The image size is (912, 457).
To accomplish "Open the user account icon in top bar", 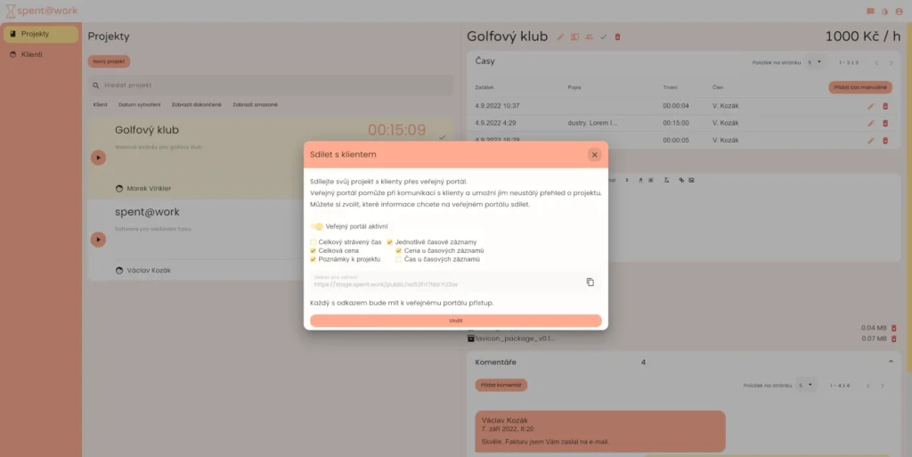I will 900,11.
